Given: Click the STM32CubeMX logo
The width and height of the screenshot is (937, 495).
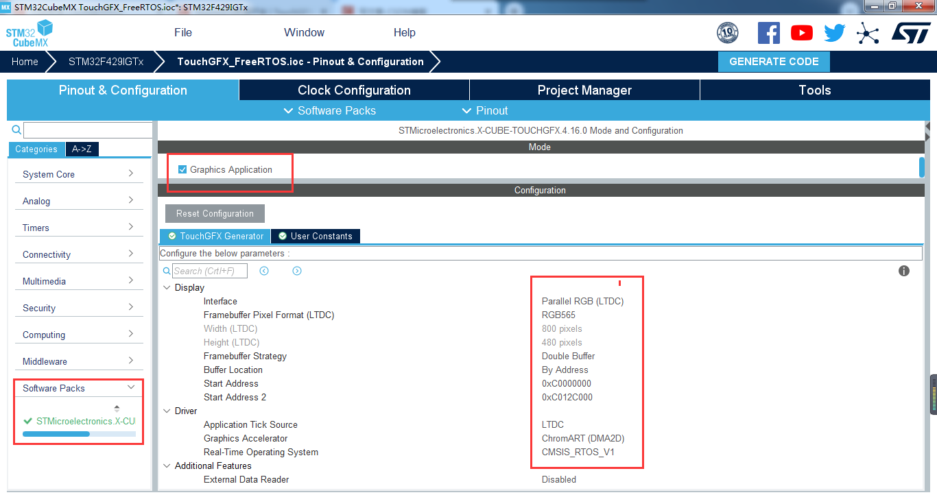Looking at the screenshot, I should [x=29, y=34].
